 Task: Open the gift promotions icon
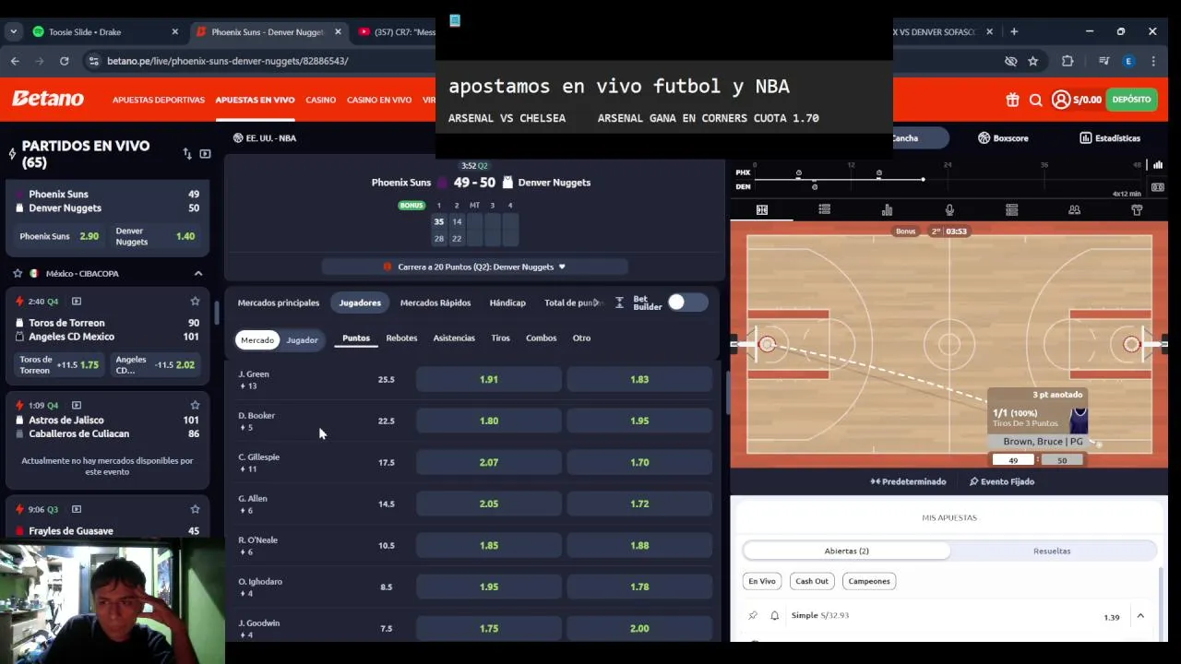tap(1012, 100)
